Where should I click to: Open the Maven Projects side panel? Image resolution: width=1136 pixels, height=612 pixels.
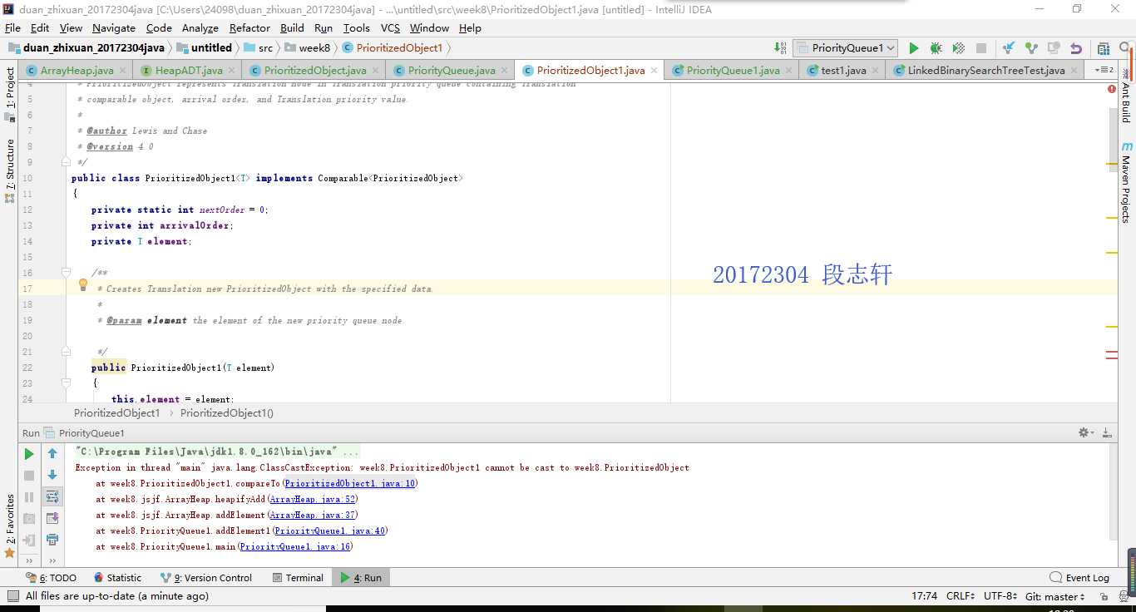pos(1127,183)
